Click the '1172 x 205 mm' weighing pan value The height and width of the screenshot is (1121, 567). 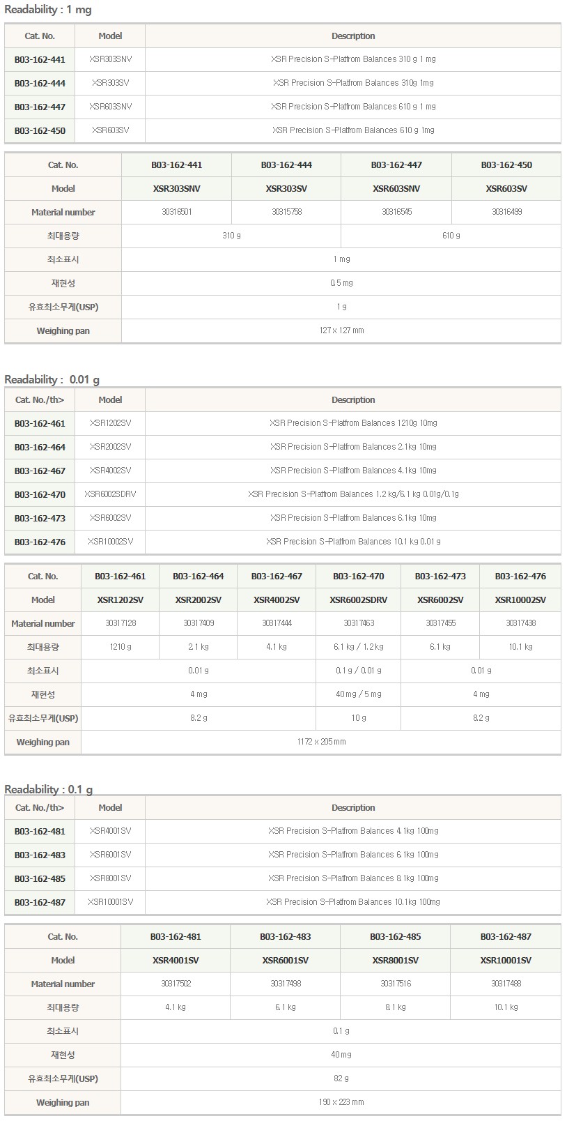coord(321,742)
